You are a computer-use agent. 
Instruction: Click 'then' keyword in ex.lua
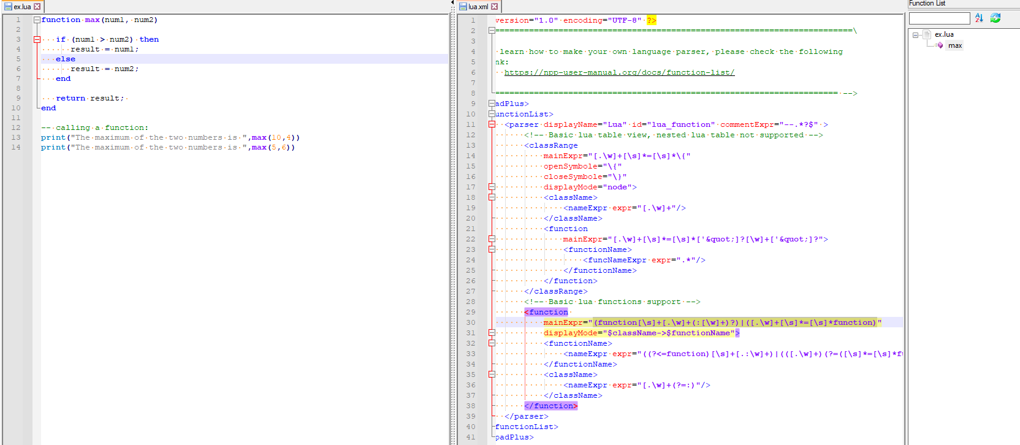tap(149, 39)
